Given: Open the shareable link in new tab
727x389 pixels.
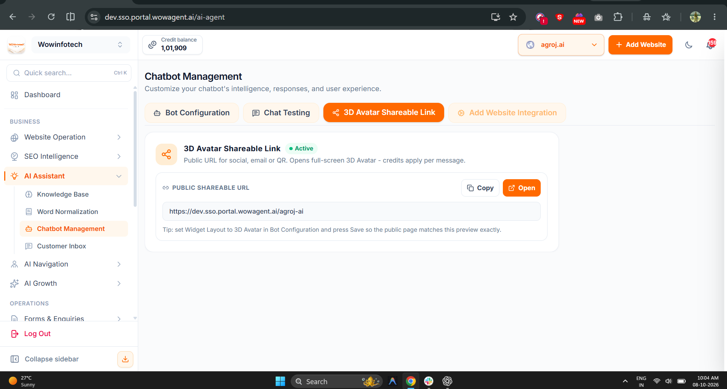Looking at the screenshot, I should point(521,188).
